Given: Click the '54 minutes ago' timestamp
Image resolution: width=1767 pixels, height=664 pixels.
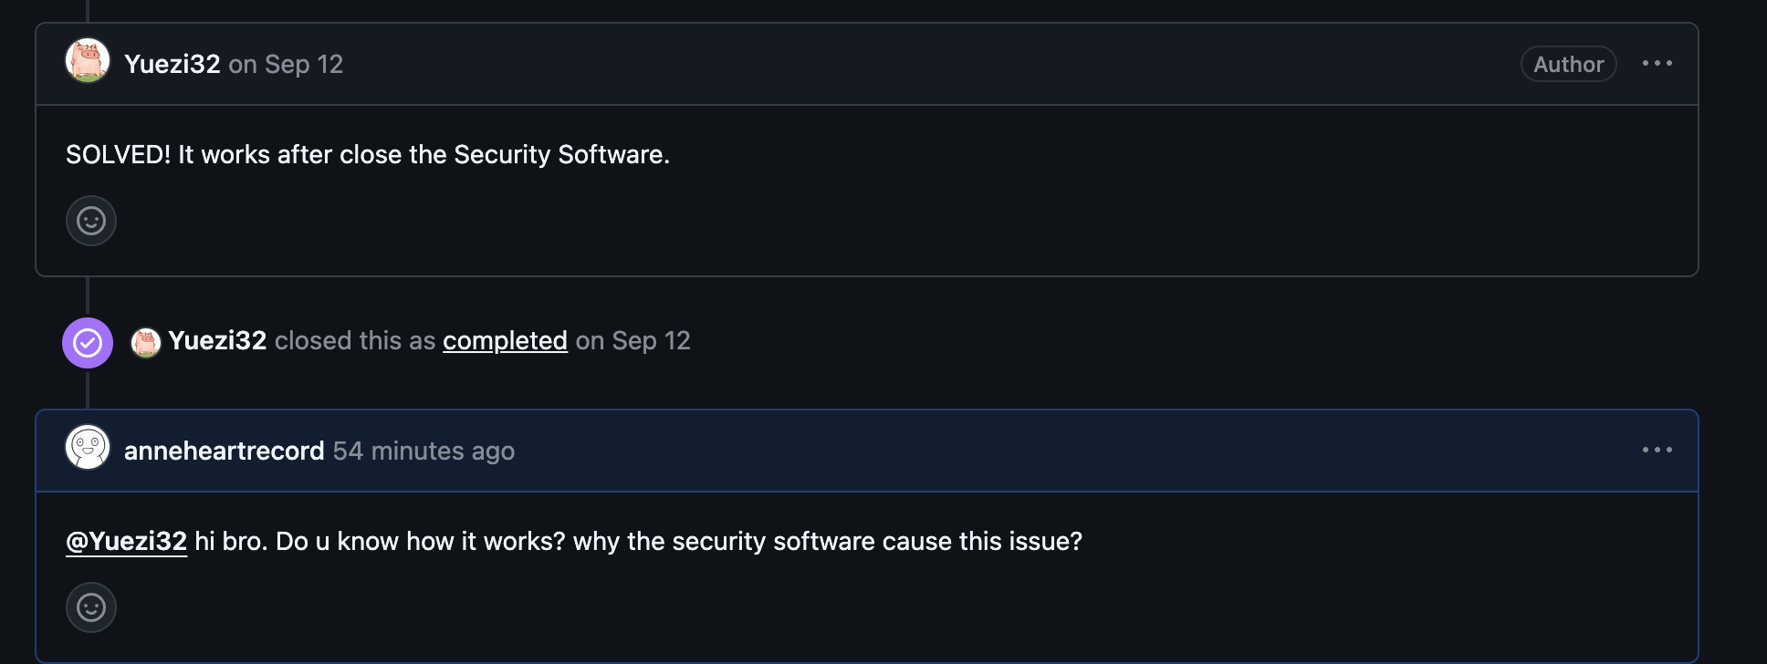Looking at the screenshot, I should 423,451.
